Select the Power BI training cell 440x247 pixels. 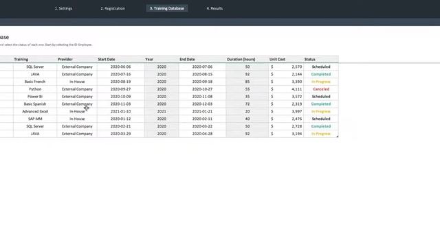[35, 97]
